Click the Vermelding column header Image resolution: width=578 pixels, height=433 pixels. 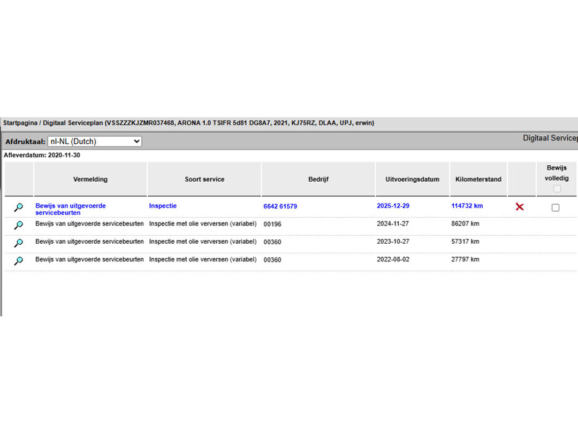click(90, 180)
